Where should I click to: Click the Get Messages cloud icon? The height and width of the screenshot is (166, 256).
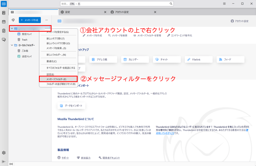13,20
